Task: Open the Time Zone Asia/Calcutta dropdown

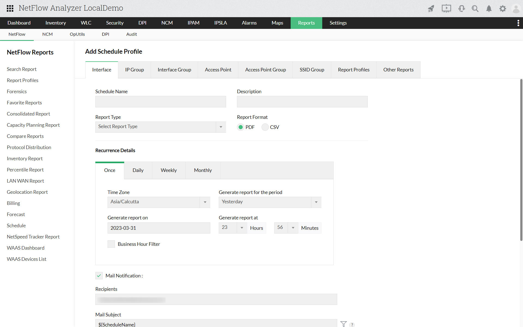Action: pos(159,202)
